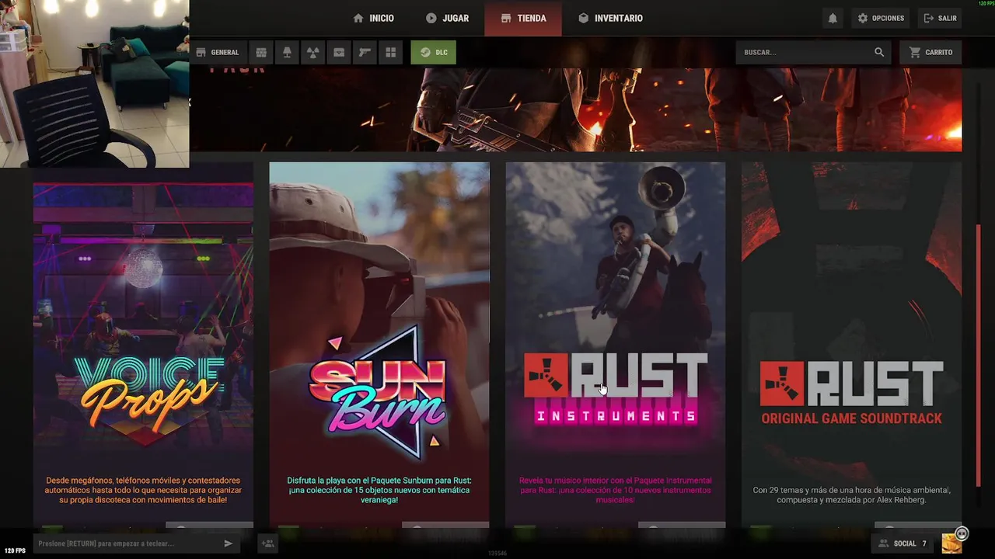This screenshot has width=995, height=559.
Task: Open the Rust Instruments DLC card
Action: tap(616, 345)
